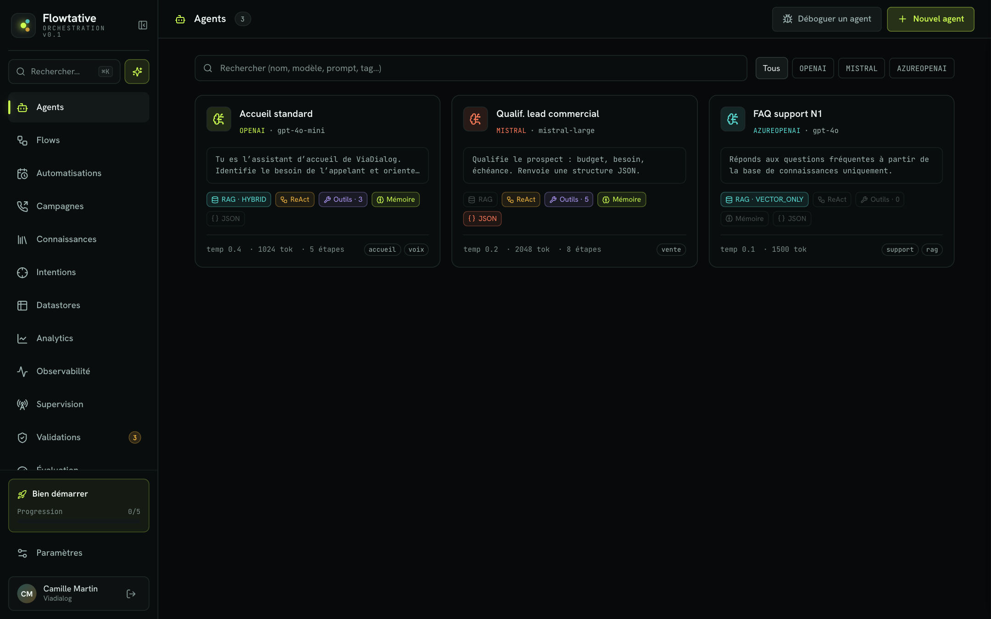Viewport: 991px width, 619px height.
Task: Toggle disabled RAG chip on Qualif. lead commercial
Action: (480, 199)
